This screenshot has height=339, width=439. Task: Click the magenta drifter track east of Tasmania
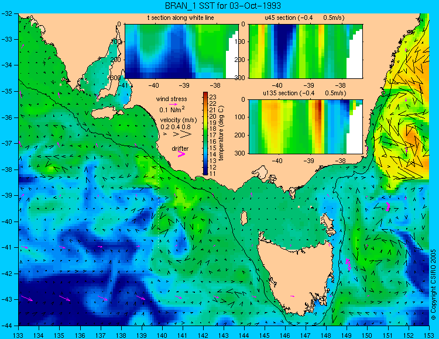348,264
